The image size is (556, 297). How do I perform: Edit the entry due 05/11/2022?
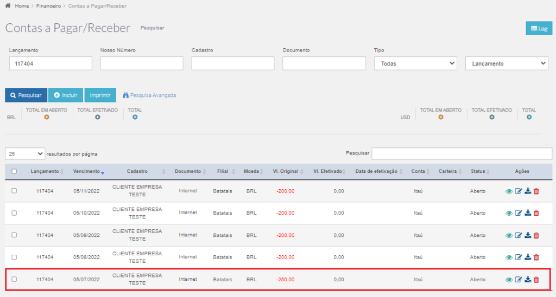click(x=519, y=191)
